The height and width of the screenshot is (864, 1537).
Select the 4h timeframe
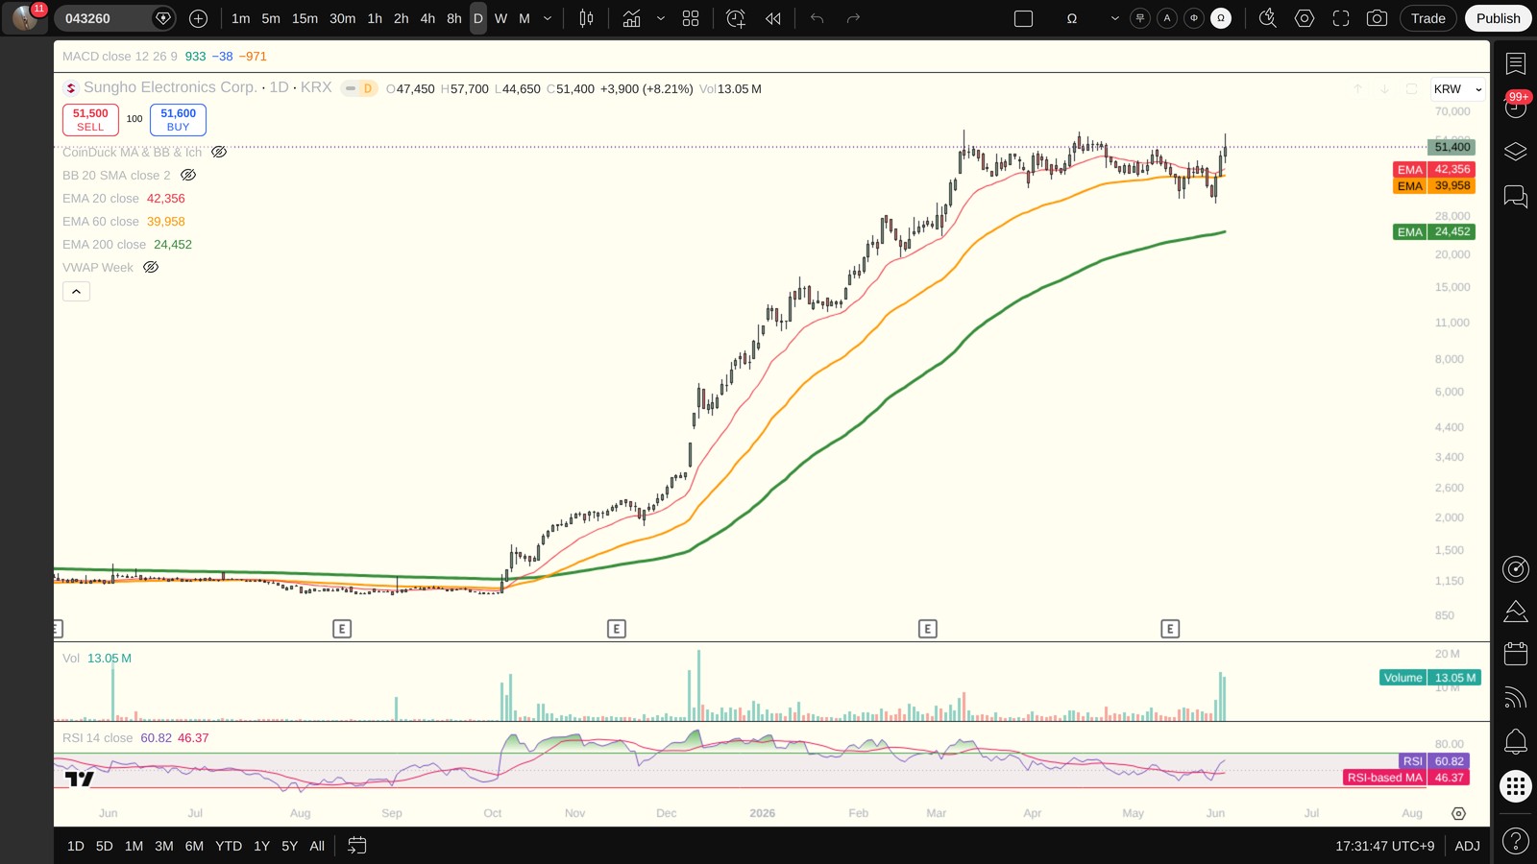427,18
